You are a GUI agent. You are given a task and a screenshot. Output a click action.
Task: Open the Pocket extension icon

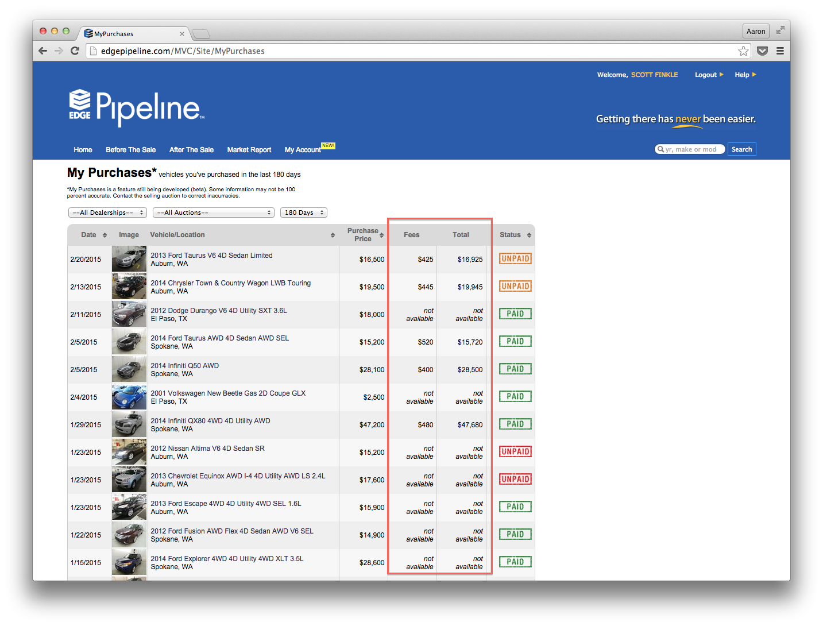coord(763,51)
